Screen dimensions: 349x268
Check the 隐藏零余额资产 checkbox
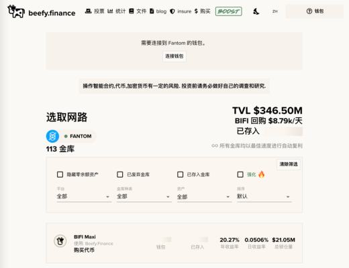coord(60,174)
